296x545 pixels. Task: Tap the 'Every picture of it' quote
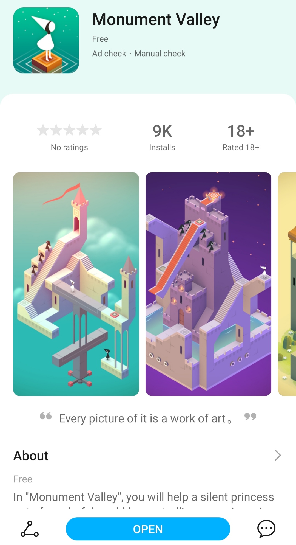[x=145, y=418]
